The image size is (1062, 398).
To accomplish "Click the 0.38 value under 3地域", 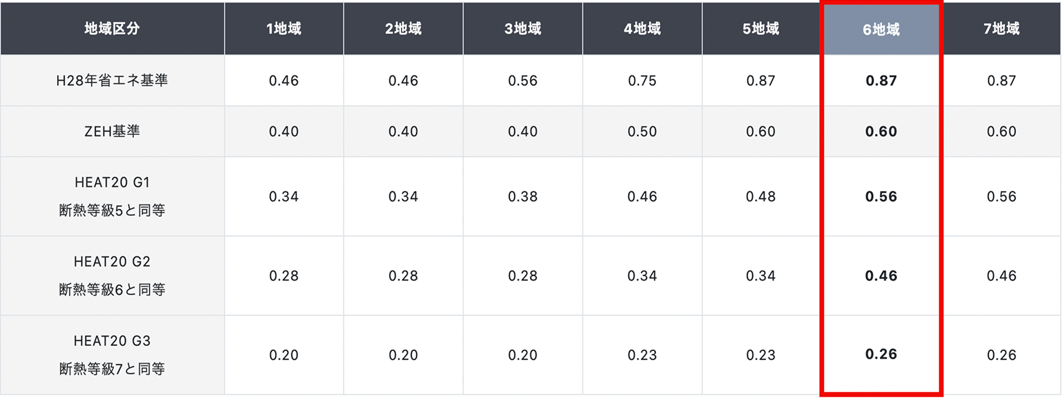I will [522, 197].
